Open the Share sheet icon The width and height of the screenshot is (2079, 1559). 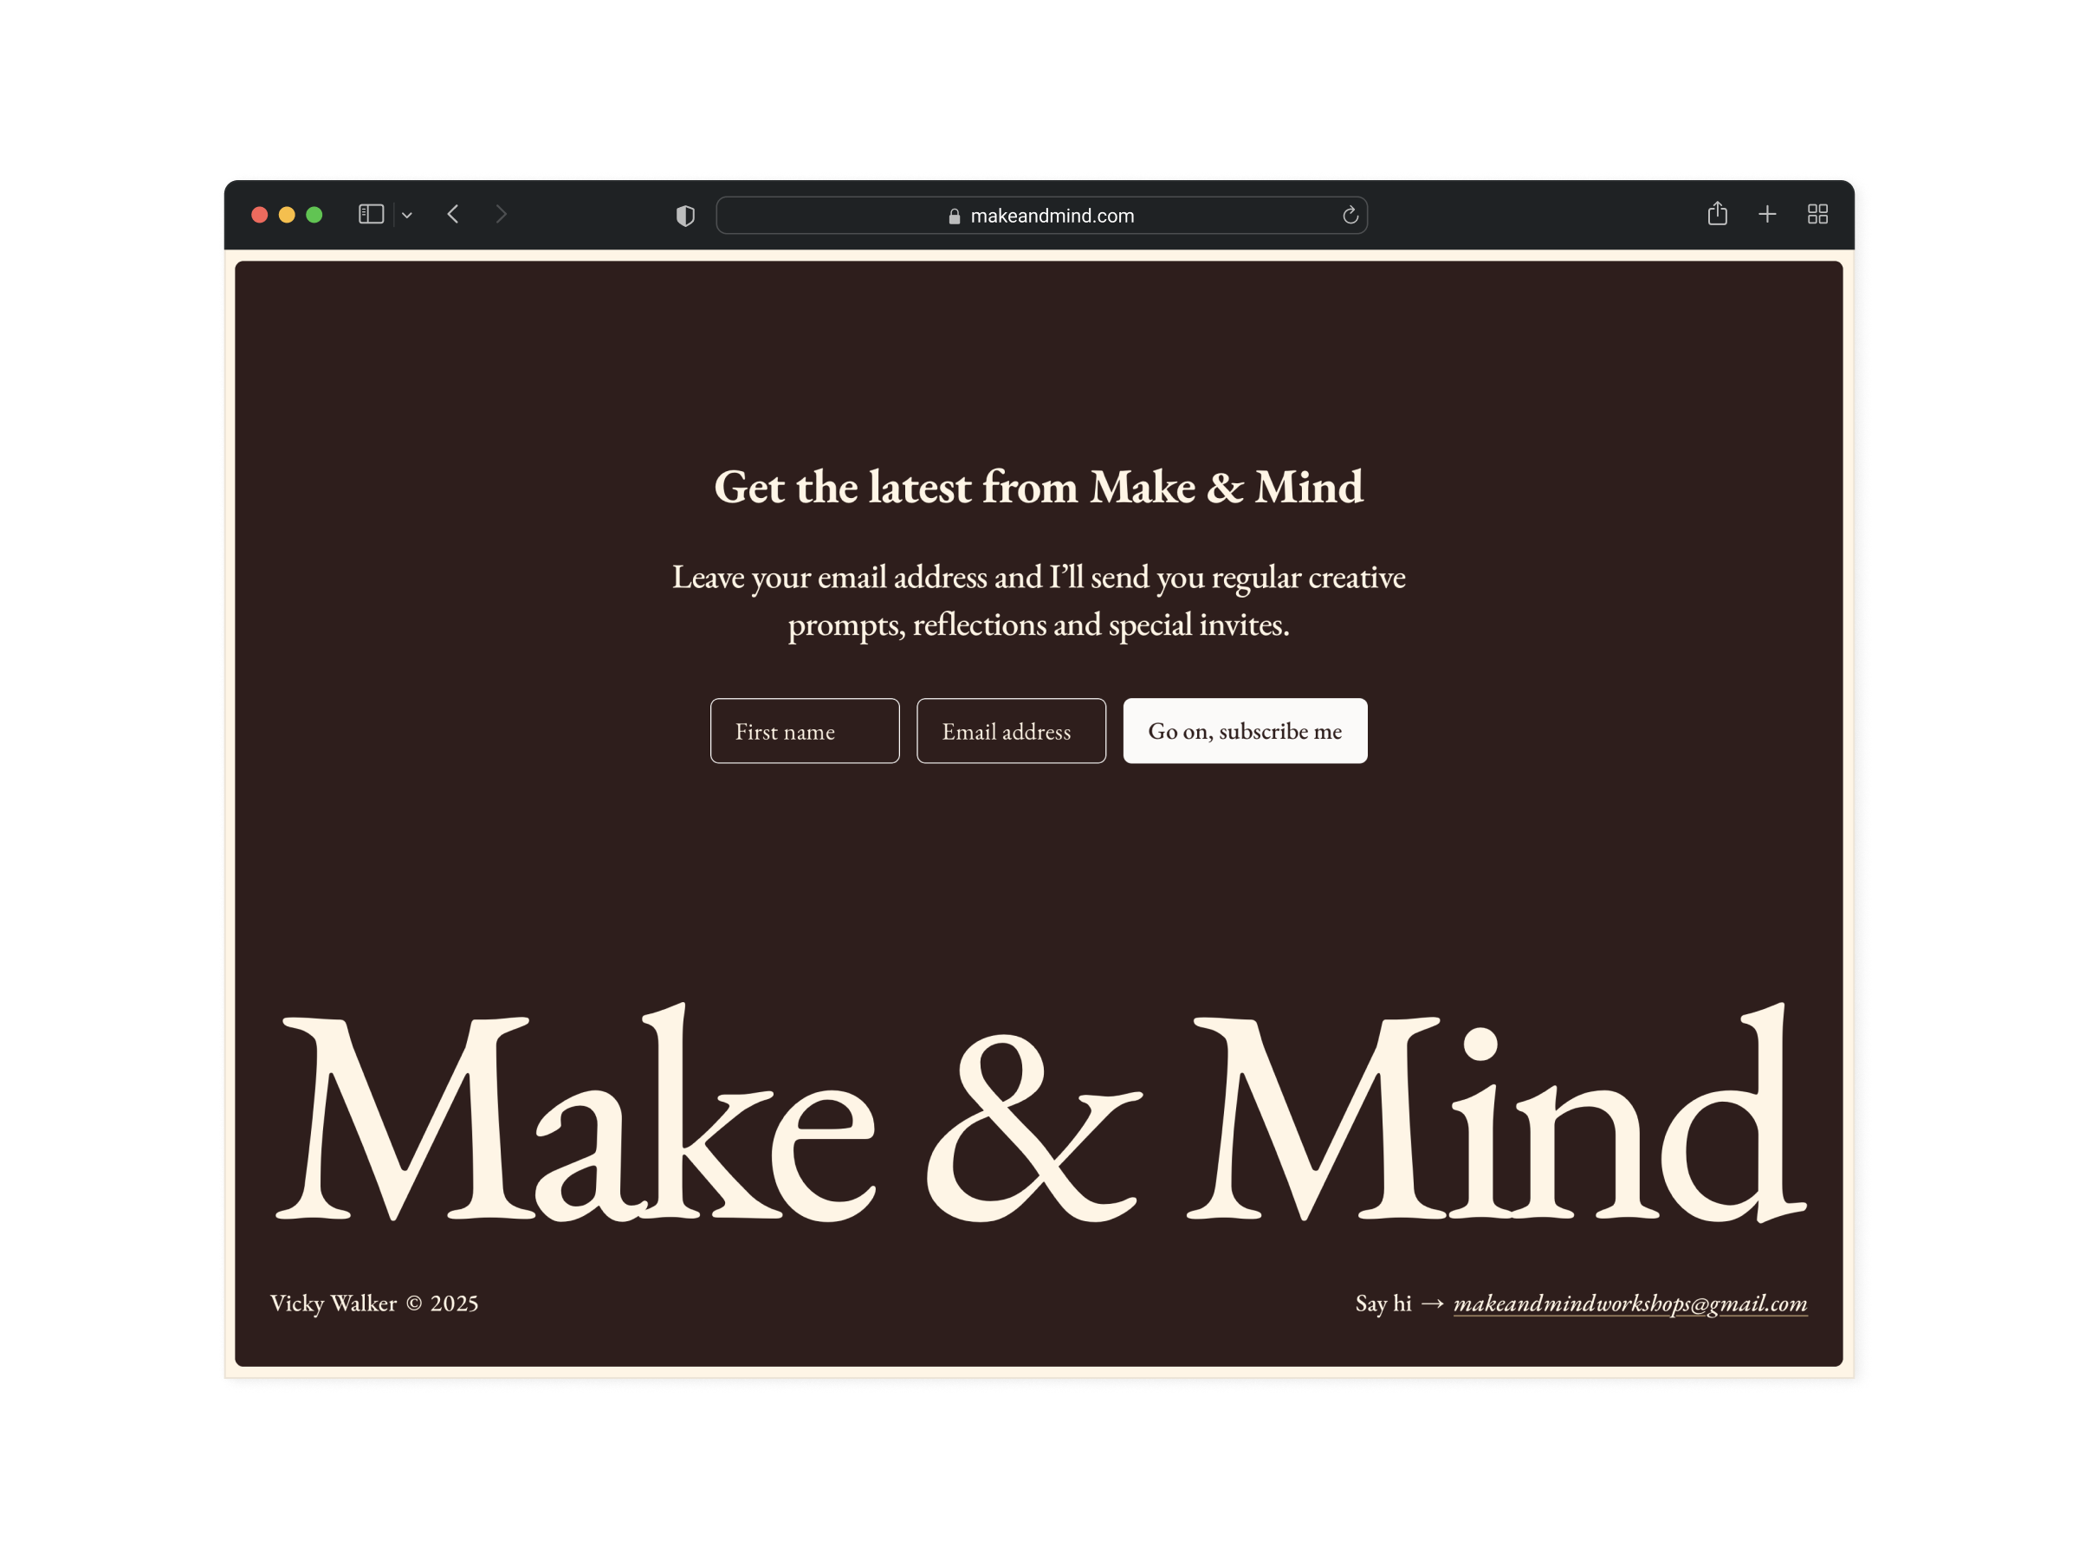pyautogui.click(x=1717, y=213)
